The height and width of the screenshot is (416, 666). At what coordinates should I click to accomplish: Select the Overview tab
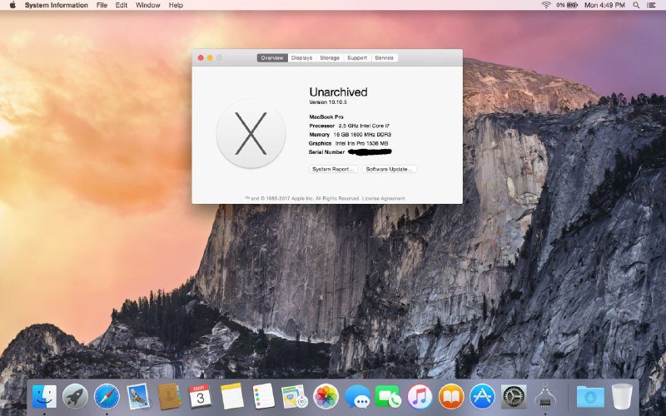click(272, 57)
